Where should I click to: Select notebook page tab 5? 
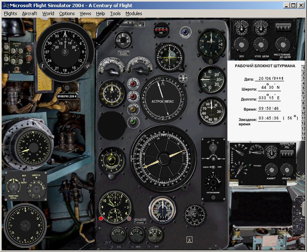point(303,88)
